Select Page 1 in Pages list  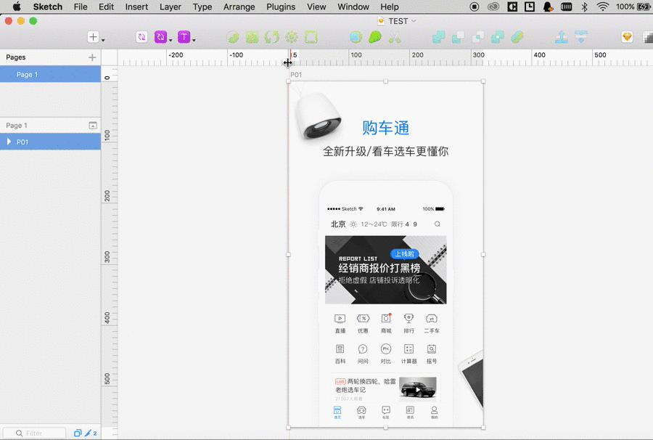click(28, 74)
